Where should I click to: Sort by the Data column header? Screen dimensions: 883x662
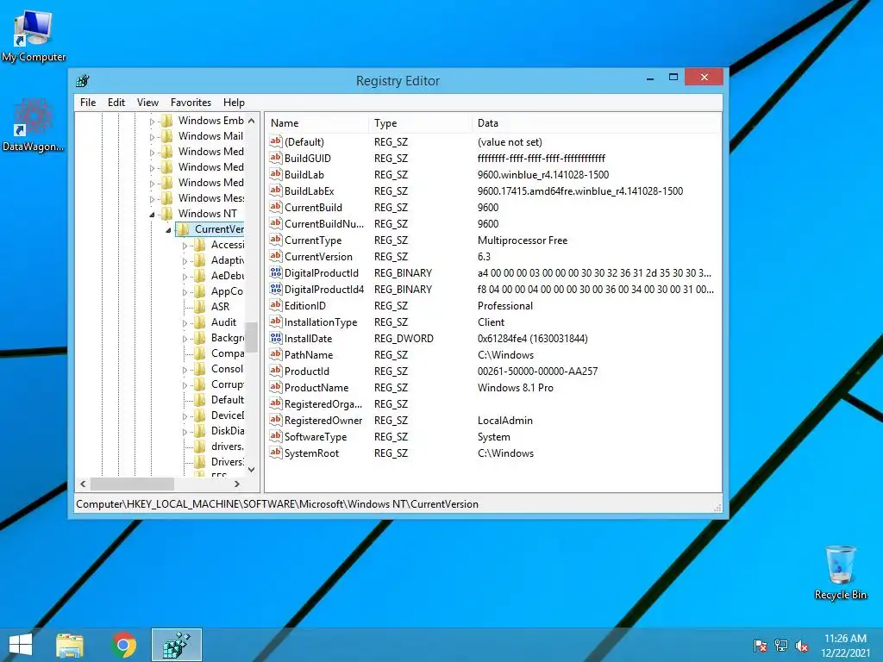point(597,122)
